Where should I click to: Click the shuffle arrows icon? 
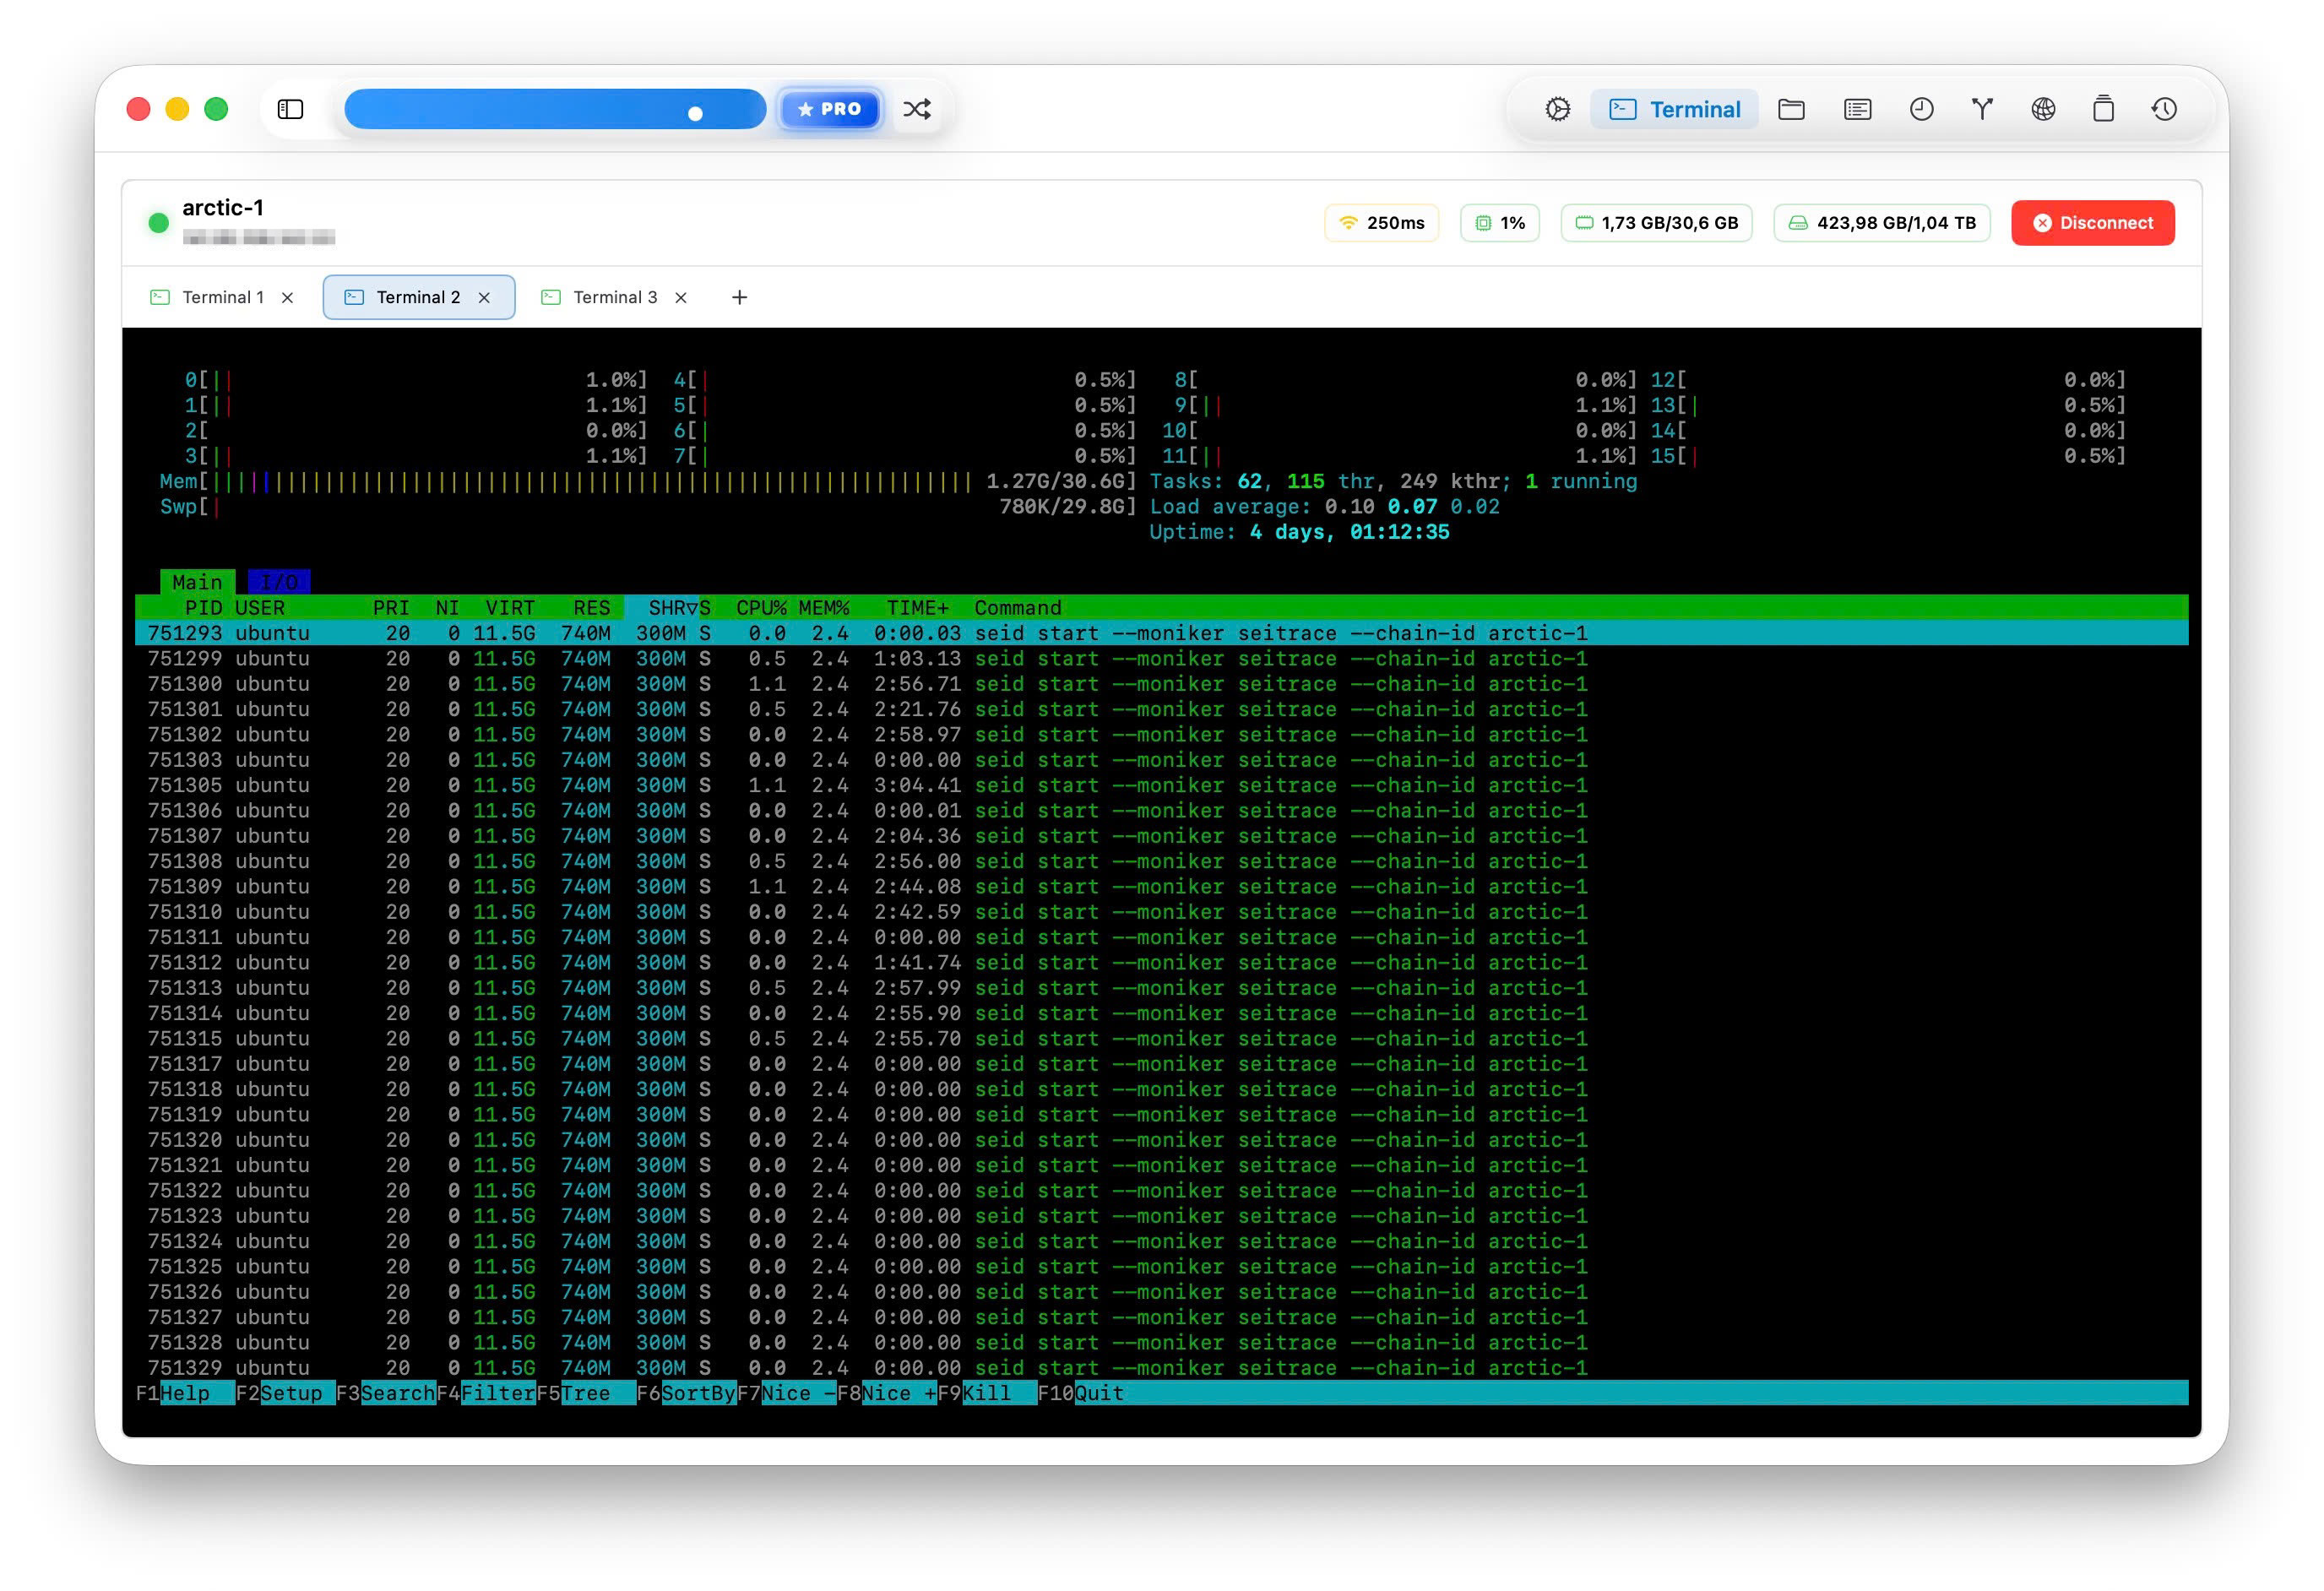click(x=917, y=109)
